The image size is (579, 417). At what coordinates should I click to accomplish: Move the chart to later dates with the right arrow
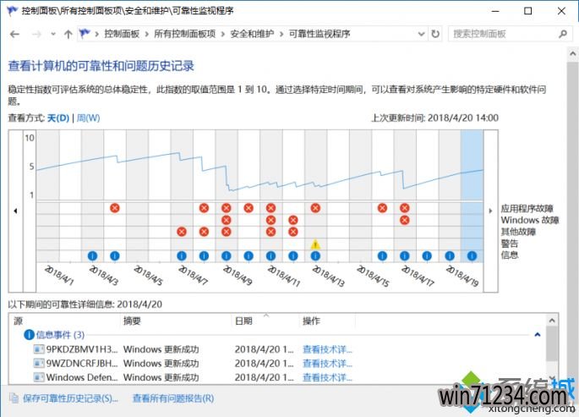tap(490, 211)
